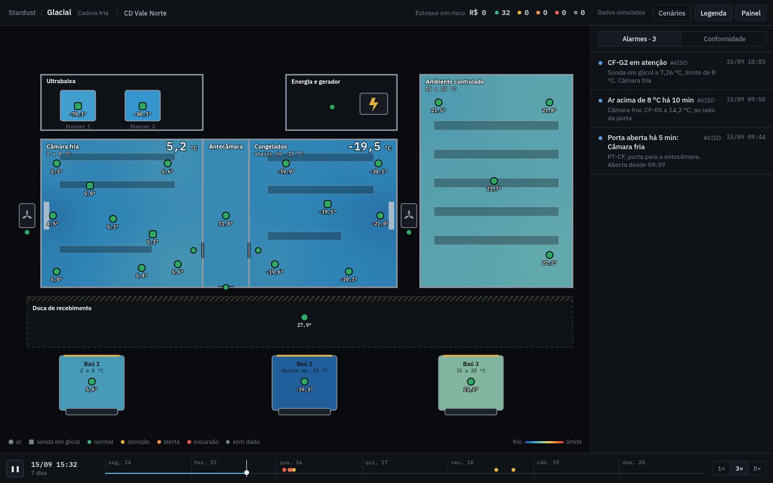The height and width of the screenshot is (483, 773).
Task: Click the first yellow marker on sex, 18
Action: tap(496, 470)
